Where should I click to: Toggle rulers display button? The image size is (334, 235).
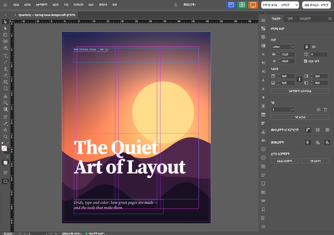coord(308,130)
